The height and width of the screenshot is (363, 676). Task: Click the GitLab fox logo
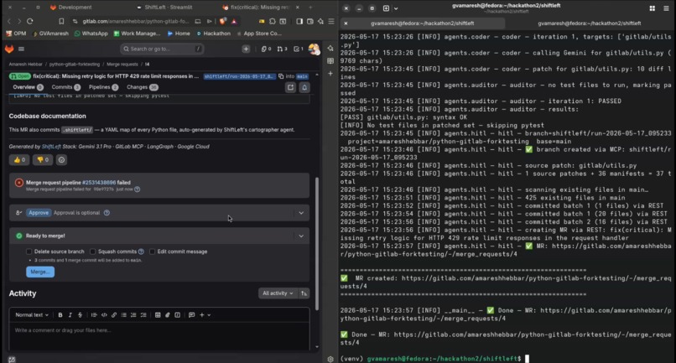pyautogui.click(x=9, y=49)
